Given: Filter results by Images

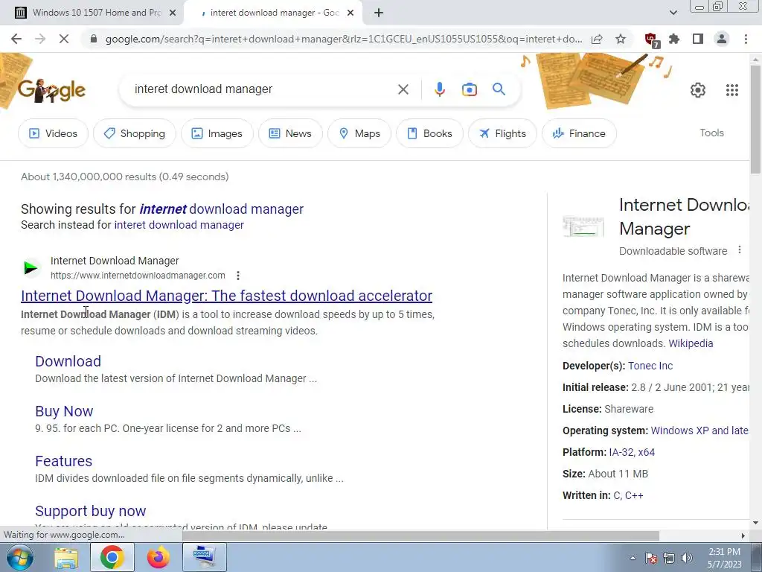Looking at the screenshot, I should click(217, 133).
